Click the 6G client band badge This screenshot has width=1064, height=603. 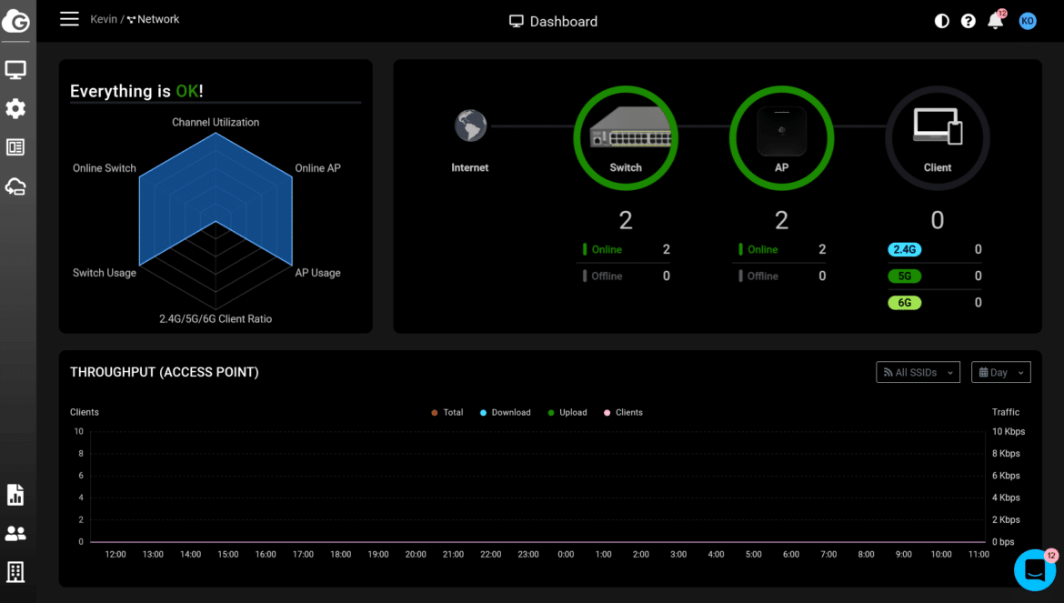click(905, 303)
